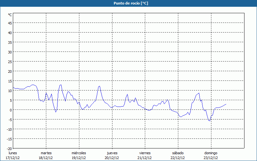Viewport: 257px width, 161px height.
Task: Select the 0 label on the y-axis
Action: 11,110
